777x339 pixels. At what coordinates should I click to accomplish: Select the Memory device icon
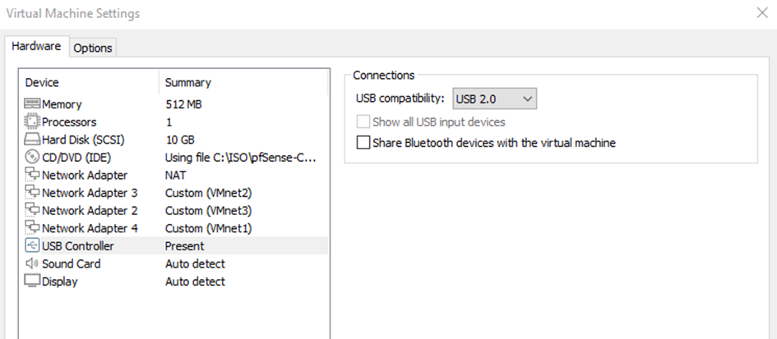32,104
